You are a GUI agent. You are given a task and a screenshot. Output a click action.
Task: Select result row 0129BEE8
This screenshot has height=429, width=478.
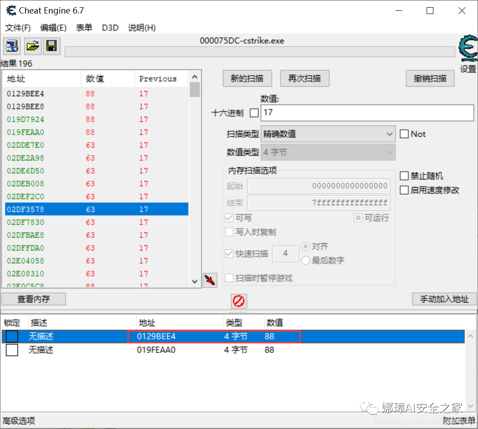point(97,106)
